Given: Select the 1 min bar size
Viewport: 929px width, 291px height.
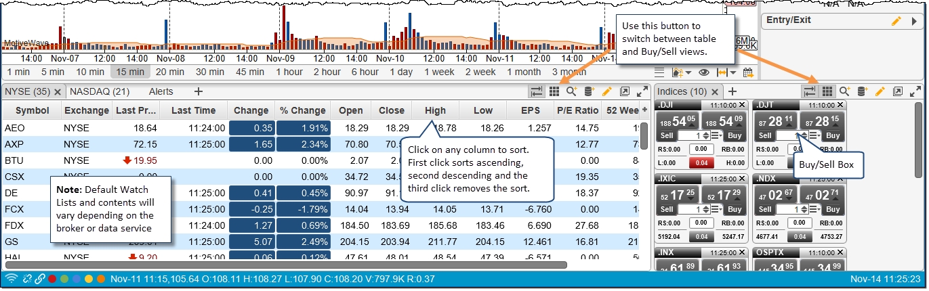Looking at the screenshot, I should pos(18,72).
